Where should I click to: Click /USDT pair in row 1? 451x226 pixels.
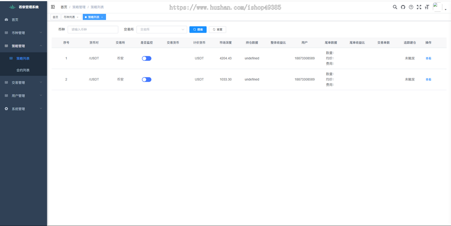tap(94, 59)
